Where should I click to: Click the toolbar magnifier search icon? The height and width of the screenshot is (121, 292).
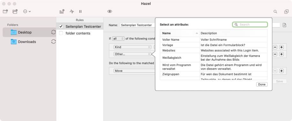275,11
